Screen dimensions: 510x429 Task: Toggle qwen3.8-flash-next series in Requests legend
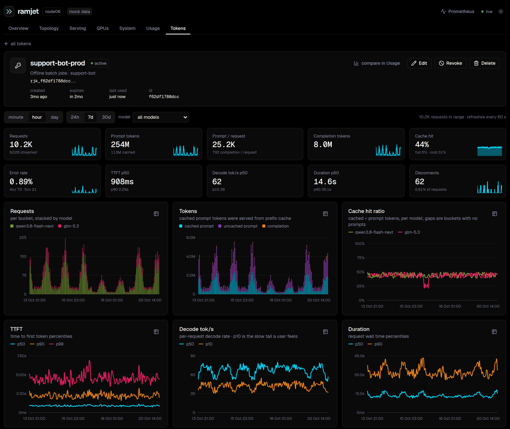pyautogui.click(x=32, y=226)
